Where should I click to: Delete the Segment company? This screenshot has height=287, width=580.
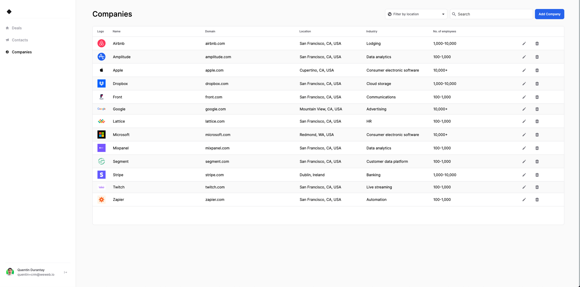coord(537,161)
